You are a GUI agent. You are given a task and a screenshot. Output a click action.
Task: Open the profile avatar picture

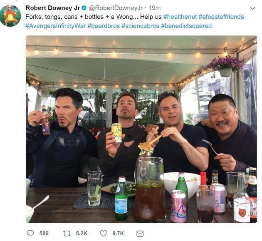pyautogui.click(x=10, y=16)
